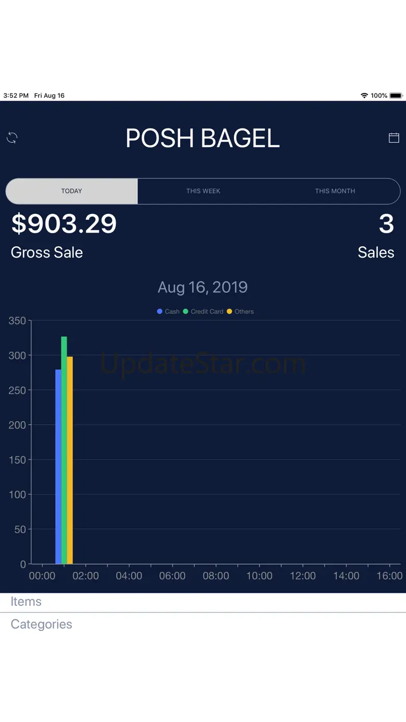Tap the Wi-Fi status icon

pyautogui.click(x=364, y=96)
